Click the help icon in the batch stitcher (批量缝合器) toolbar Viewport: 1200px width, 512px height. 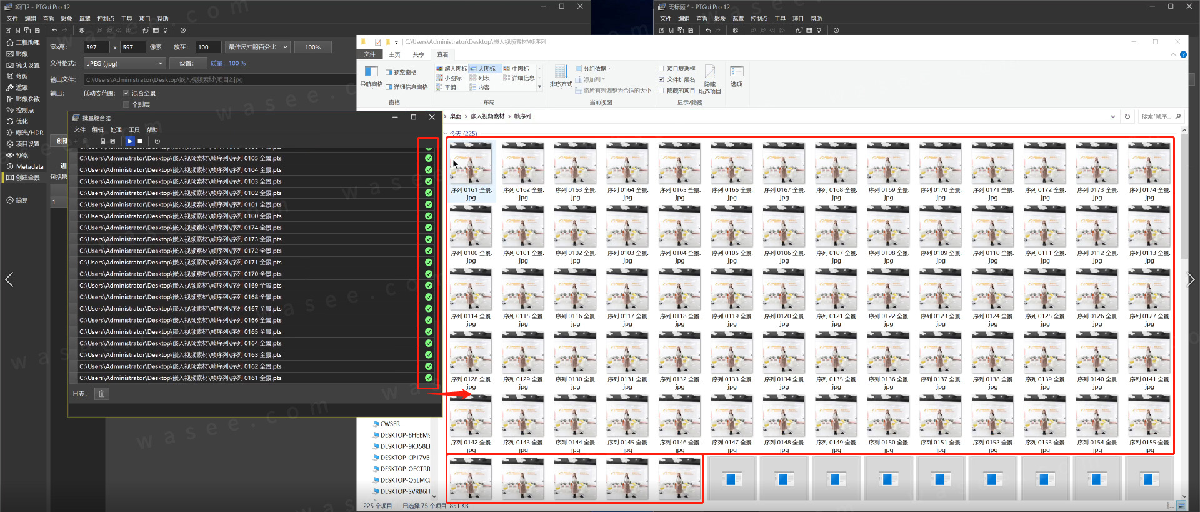click(x=157, y=141)
